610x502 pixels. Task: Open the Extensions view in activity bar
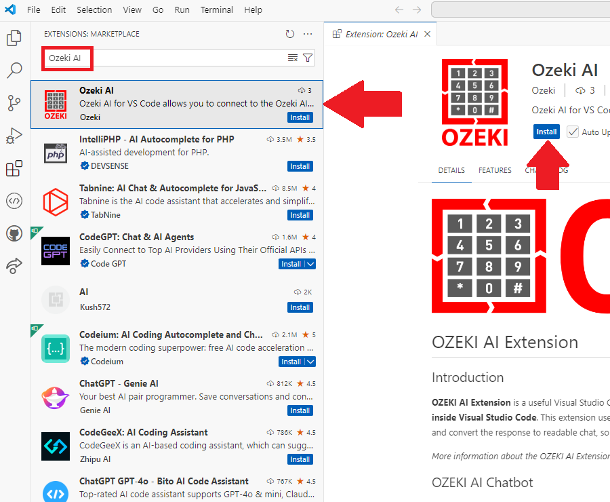coord(14,169)
